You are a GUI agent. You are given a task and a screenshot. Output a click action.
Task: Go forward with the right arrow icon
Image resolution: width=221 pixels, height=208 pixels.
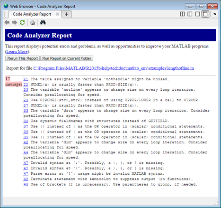(15, 22)
